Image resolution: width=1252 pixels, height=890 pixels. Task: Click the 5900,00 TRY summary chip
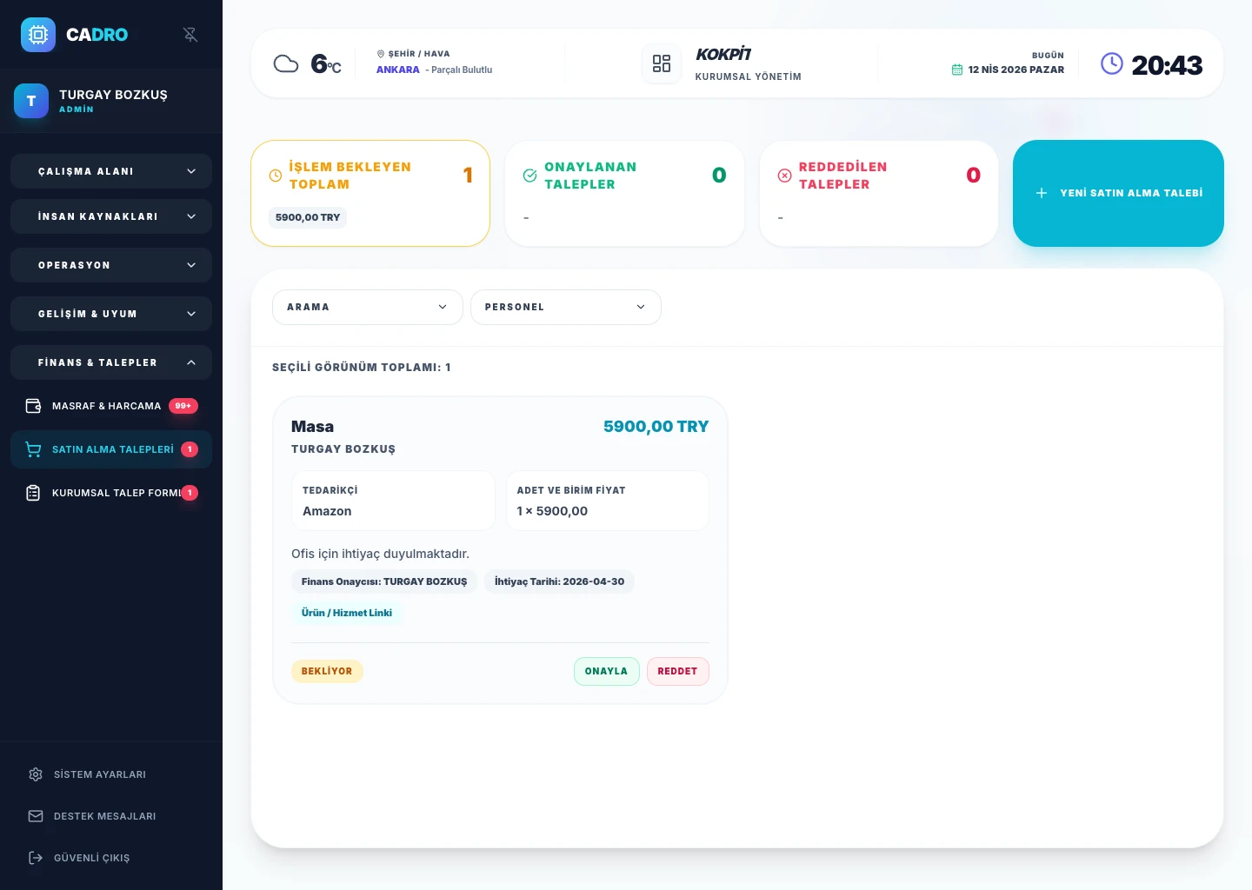coord(308,217)
